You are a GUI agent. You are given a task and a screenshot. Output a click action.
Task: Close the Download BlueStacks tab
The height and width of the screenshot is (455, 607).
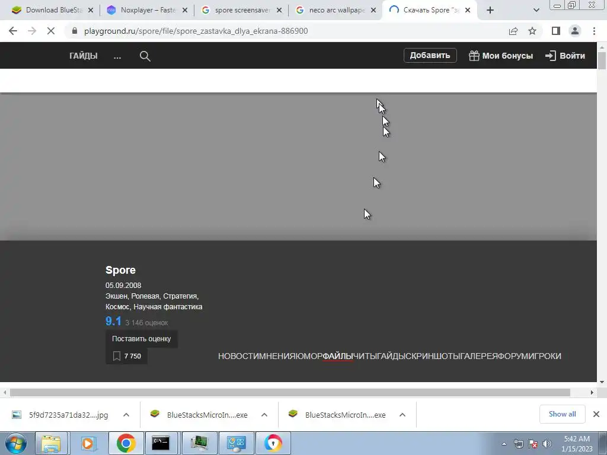91,11
